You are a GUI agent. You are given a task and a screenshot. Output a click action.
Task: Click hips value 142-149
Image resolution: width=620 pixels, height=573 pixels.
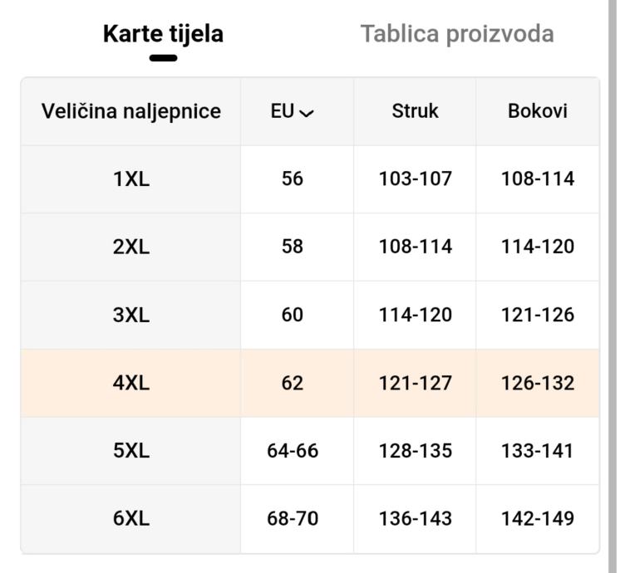pyautogui.click(x=537, y=519)
